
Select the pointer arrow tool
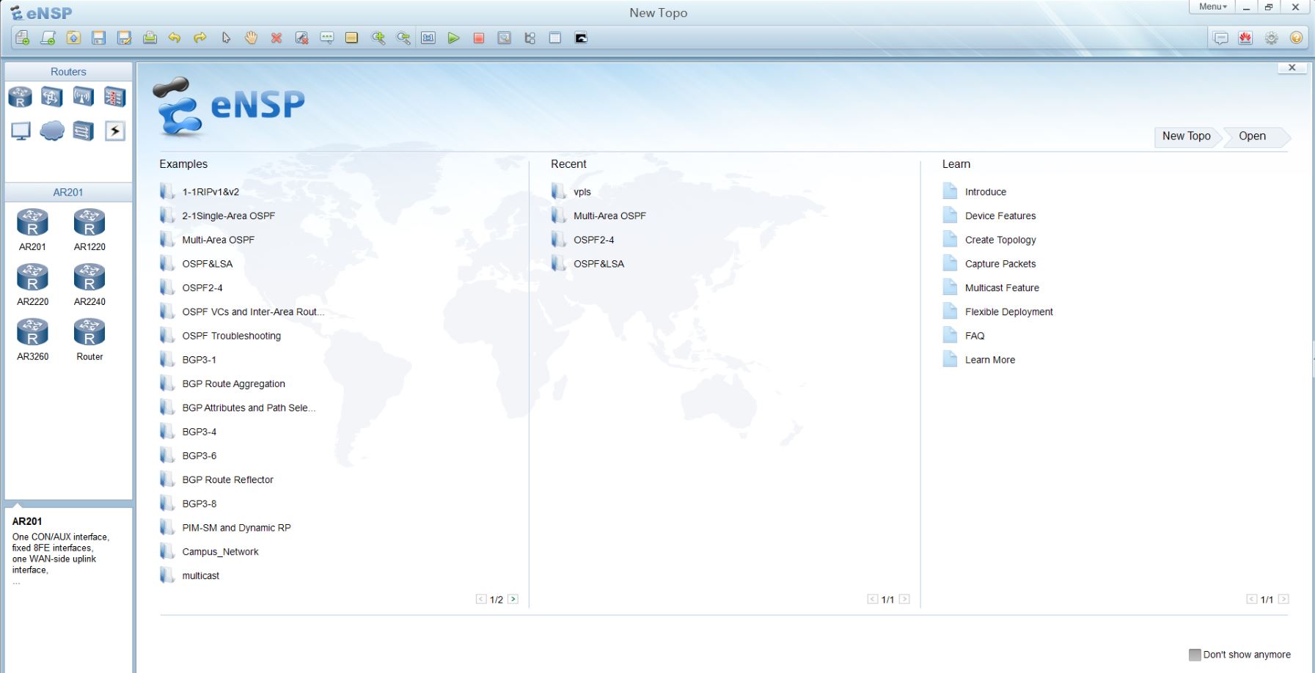[226, 38]
